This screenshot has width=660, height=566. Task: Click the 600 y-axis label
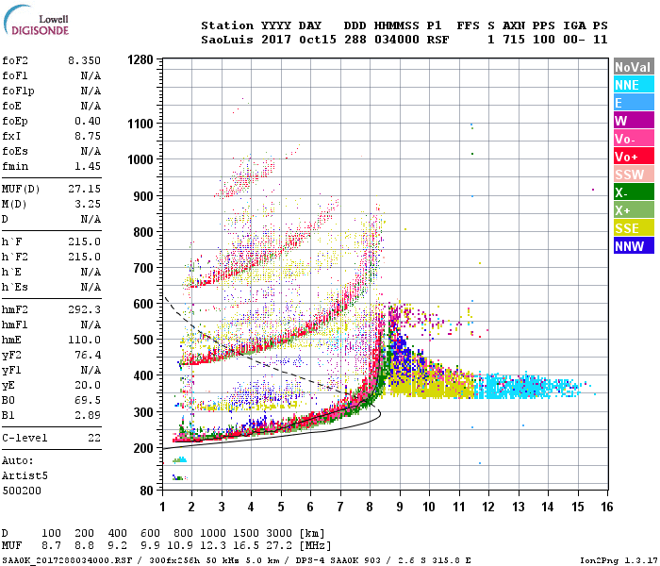click(x=143, y=304)
